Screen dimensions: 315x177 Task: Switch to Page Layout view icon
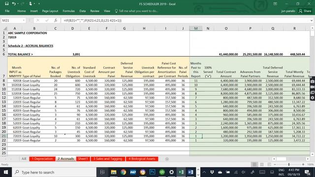(262, 164)
